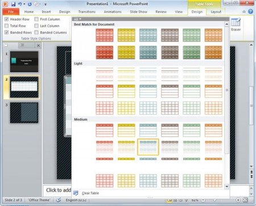The image size is (256, 206).
Task: Click the slide area vertical scrollbar thumb
Action: click(x=251, y=106)
